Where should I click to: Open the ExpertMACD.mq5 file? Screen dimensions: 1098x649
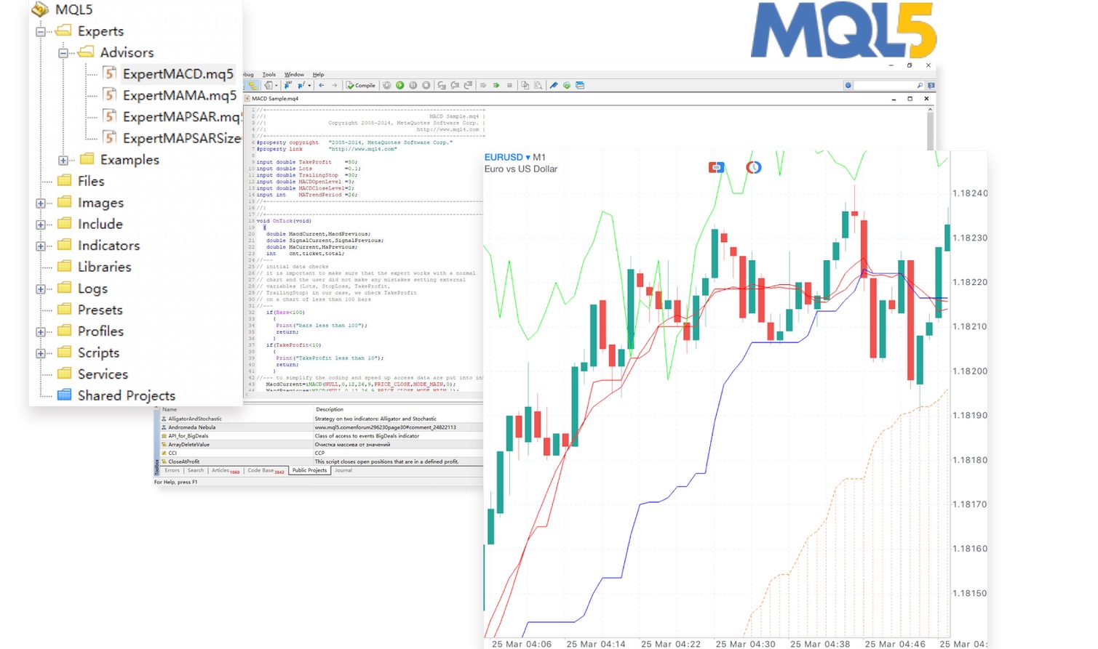tap(177, 74)
